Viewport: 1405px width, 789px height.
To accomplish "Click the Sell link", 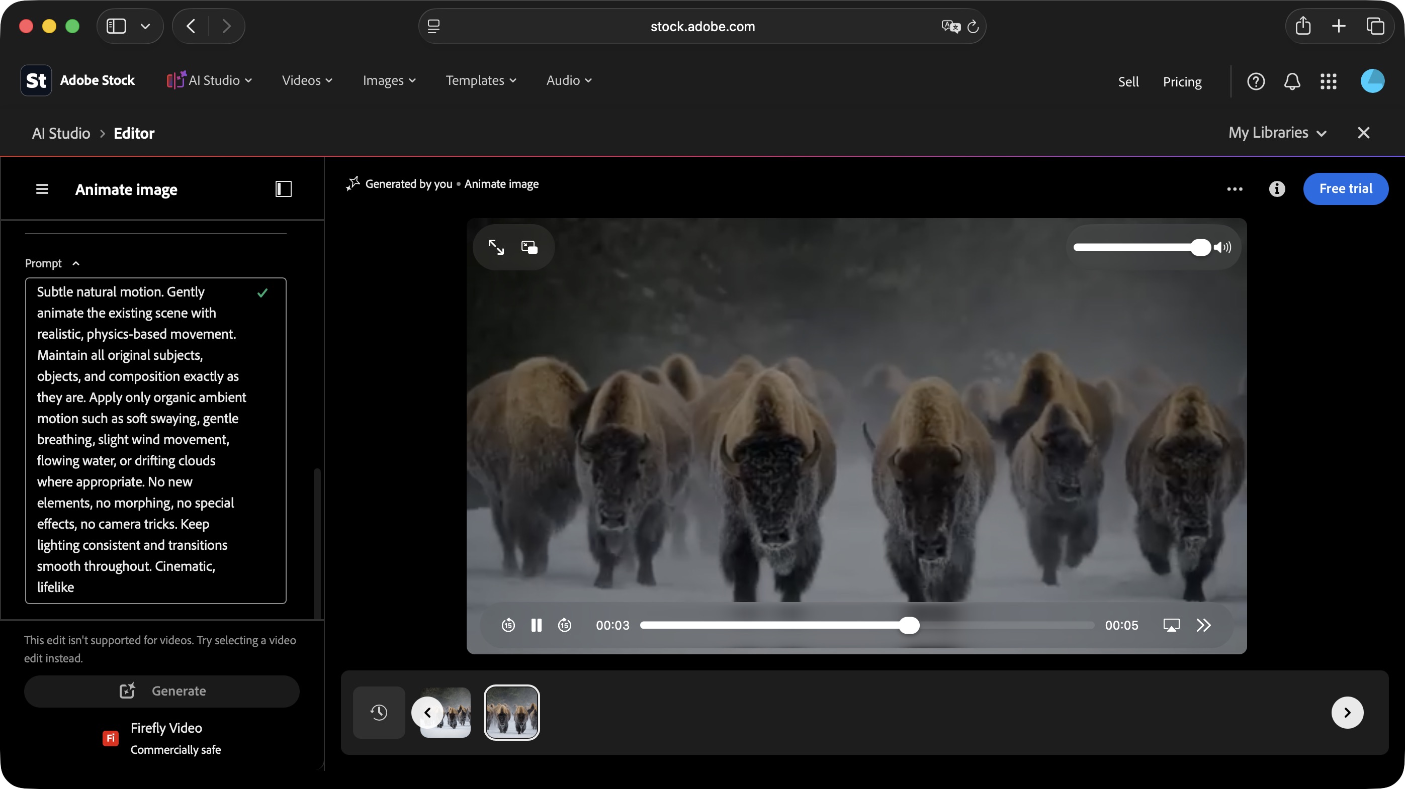I will coord(1128,82).
